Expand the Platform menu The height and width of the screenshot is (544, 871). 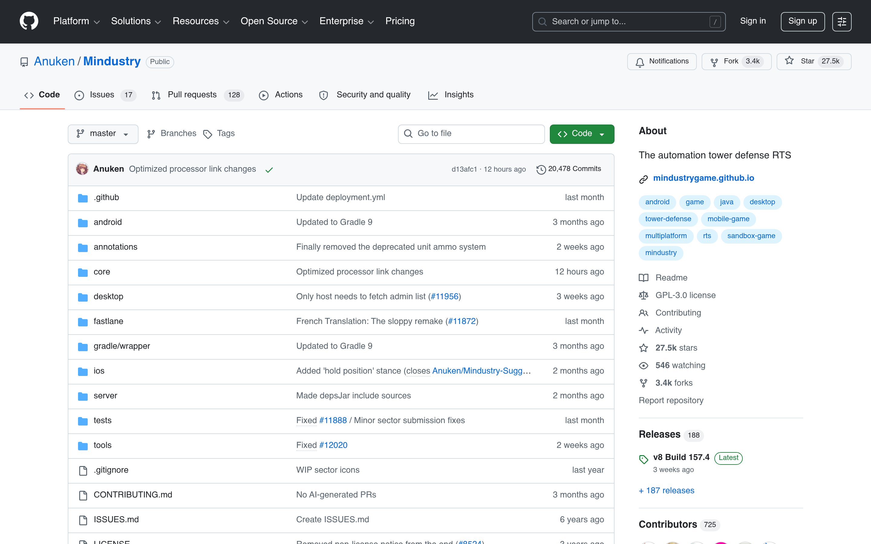point(76,21)
